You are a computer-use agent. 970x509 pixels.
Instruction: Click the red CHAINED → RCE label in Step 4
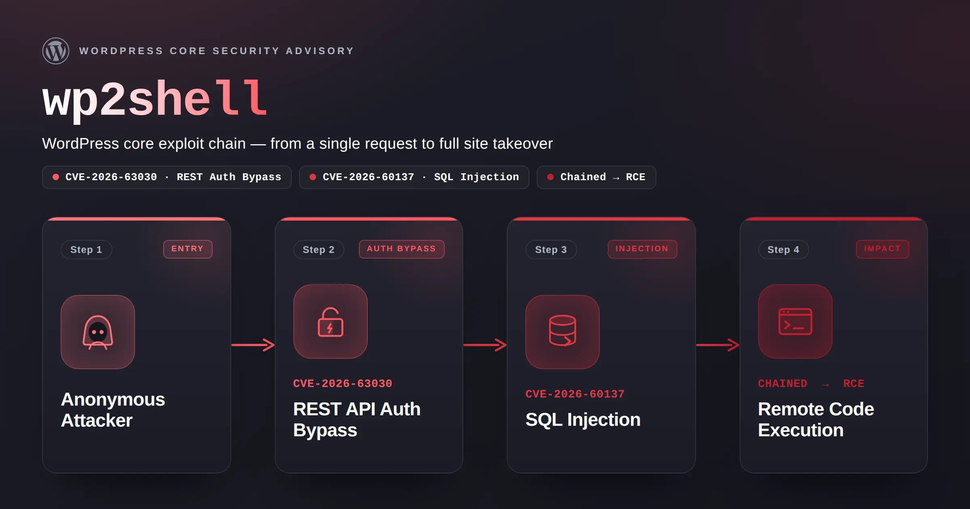pos(811,384)
